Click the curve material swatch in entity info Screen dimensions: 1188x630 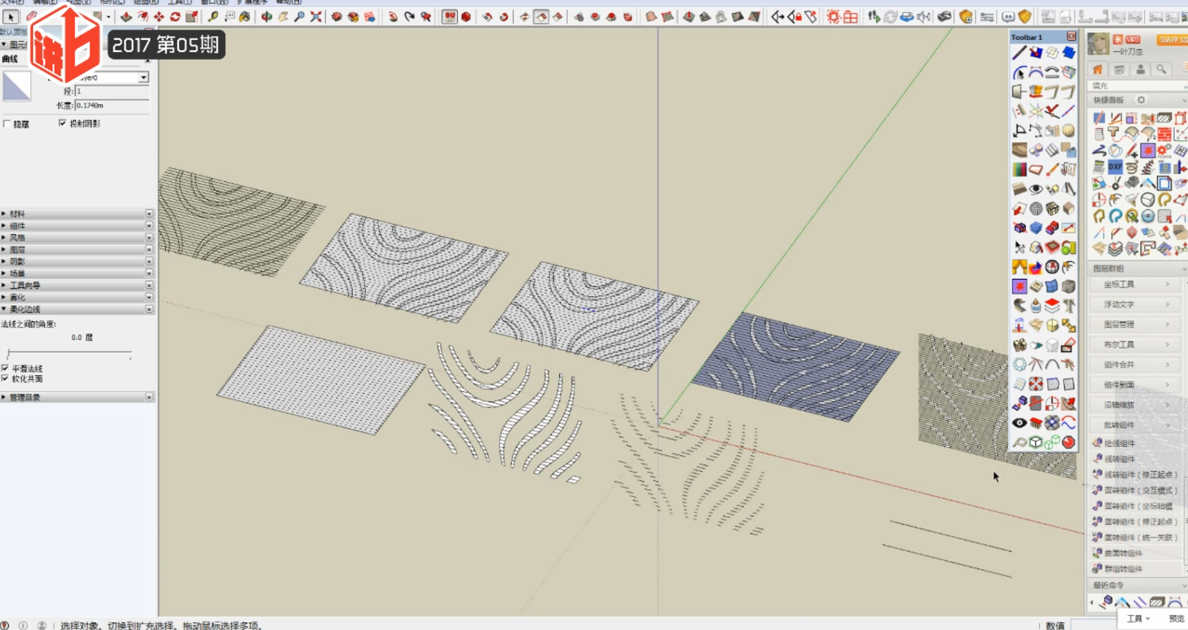pos(16,86)
